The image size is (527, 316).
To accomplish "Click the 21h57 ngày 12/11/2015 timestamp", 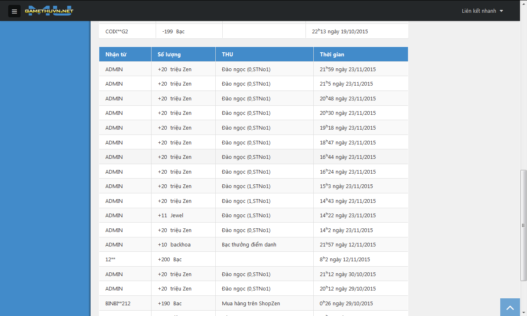I will point(348,245).
